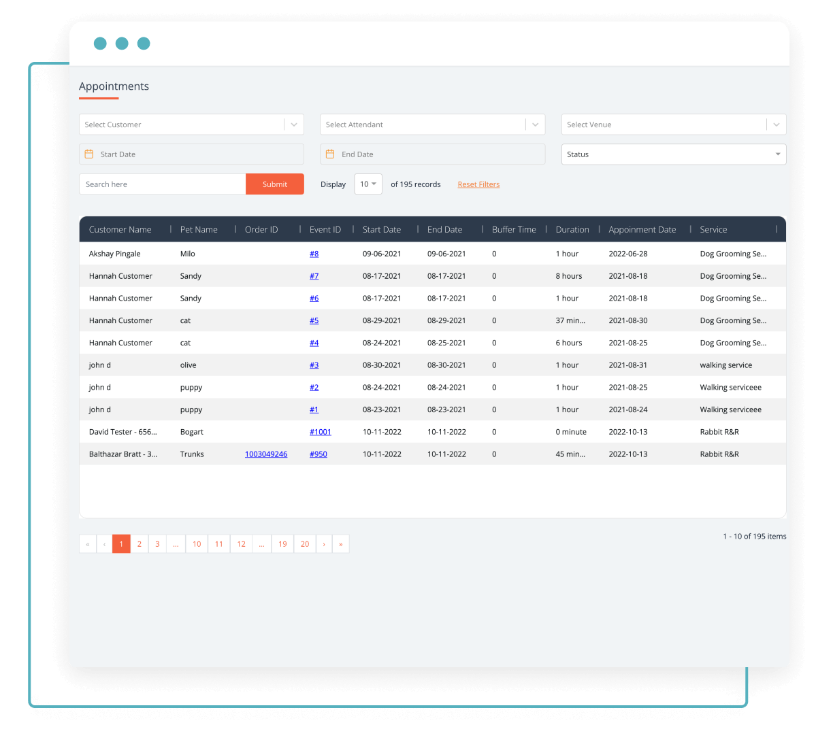Open event #950 for Trunks

tap(318, 454)
